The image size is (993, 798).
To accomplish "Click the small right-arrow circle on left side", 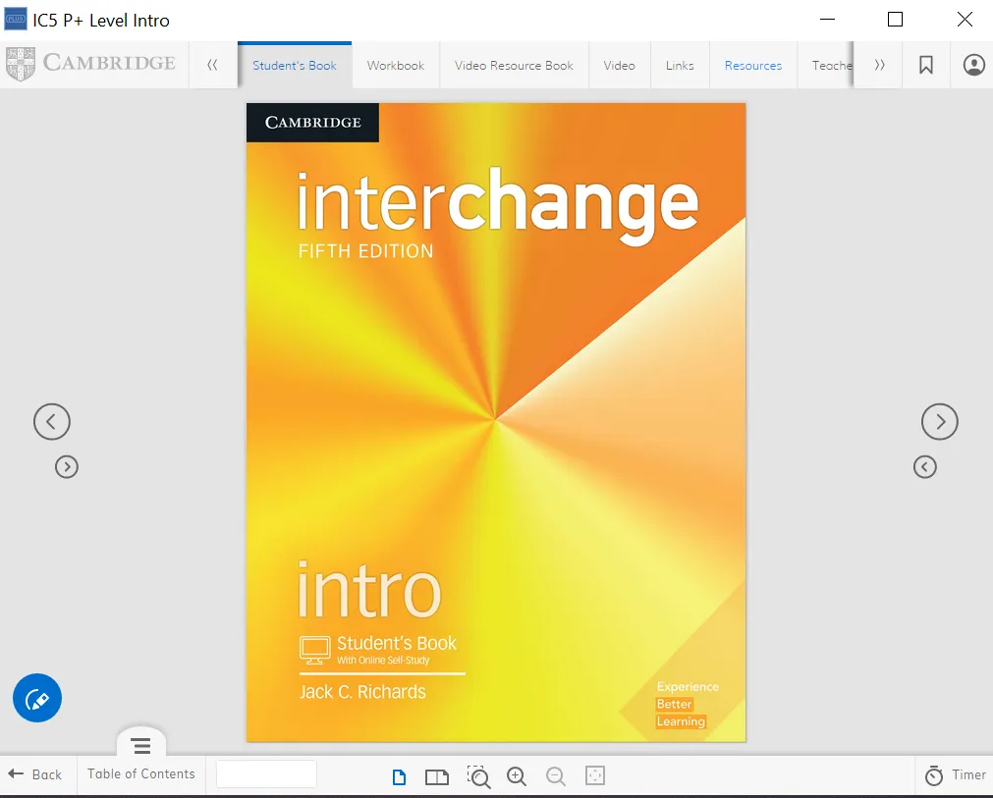I will (x=67, y=467).
